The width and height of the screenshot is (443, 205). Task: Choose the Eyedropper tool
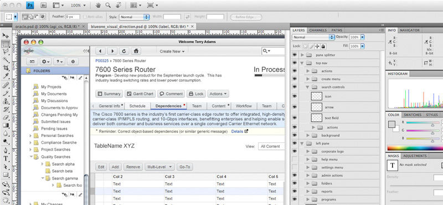click(x=6, y=76)
